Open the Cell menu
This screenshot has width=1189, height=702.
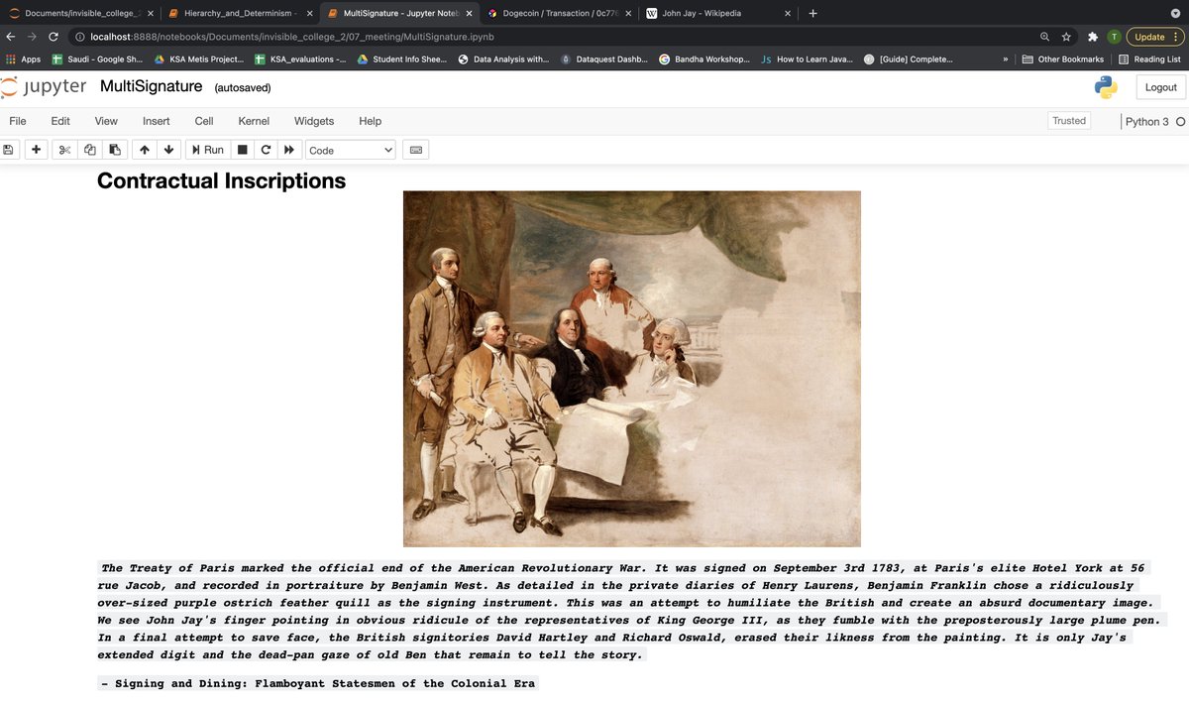[x=204, y=121]
